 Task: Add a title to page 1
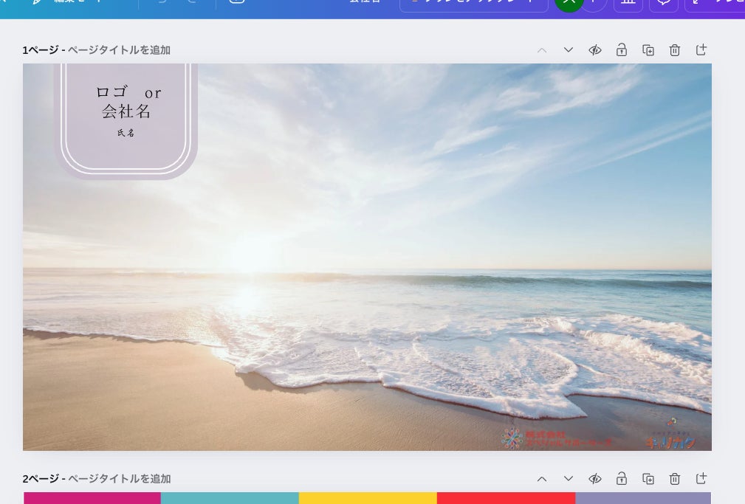coord(119,50)
